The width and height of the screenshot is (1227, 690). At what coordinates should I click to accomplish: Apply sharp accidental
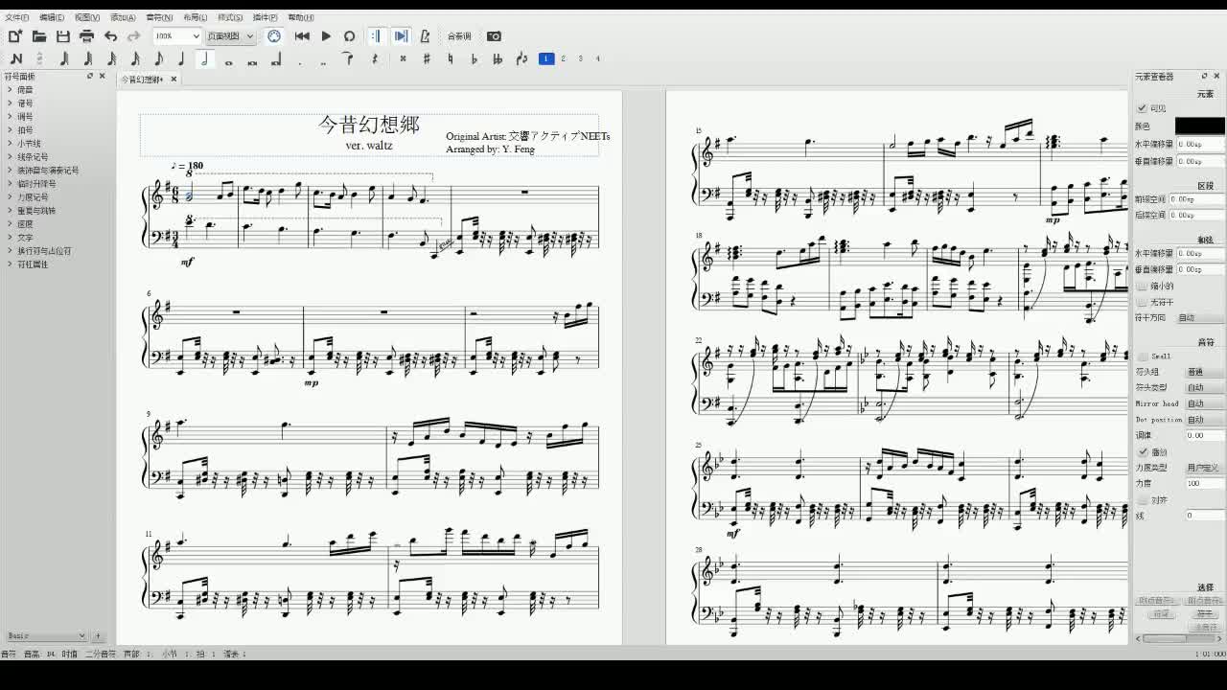427,59
